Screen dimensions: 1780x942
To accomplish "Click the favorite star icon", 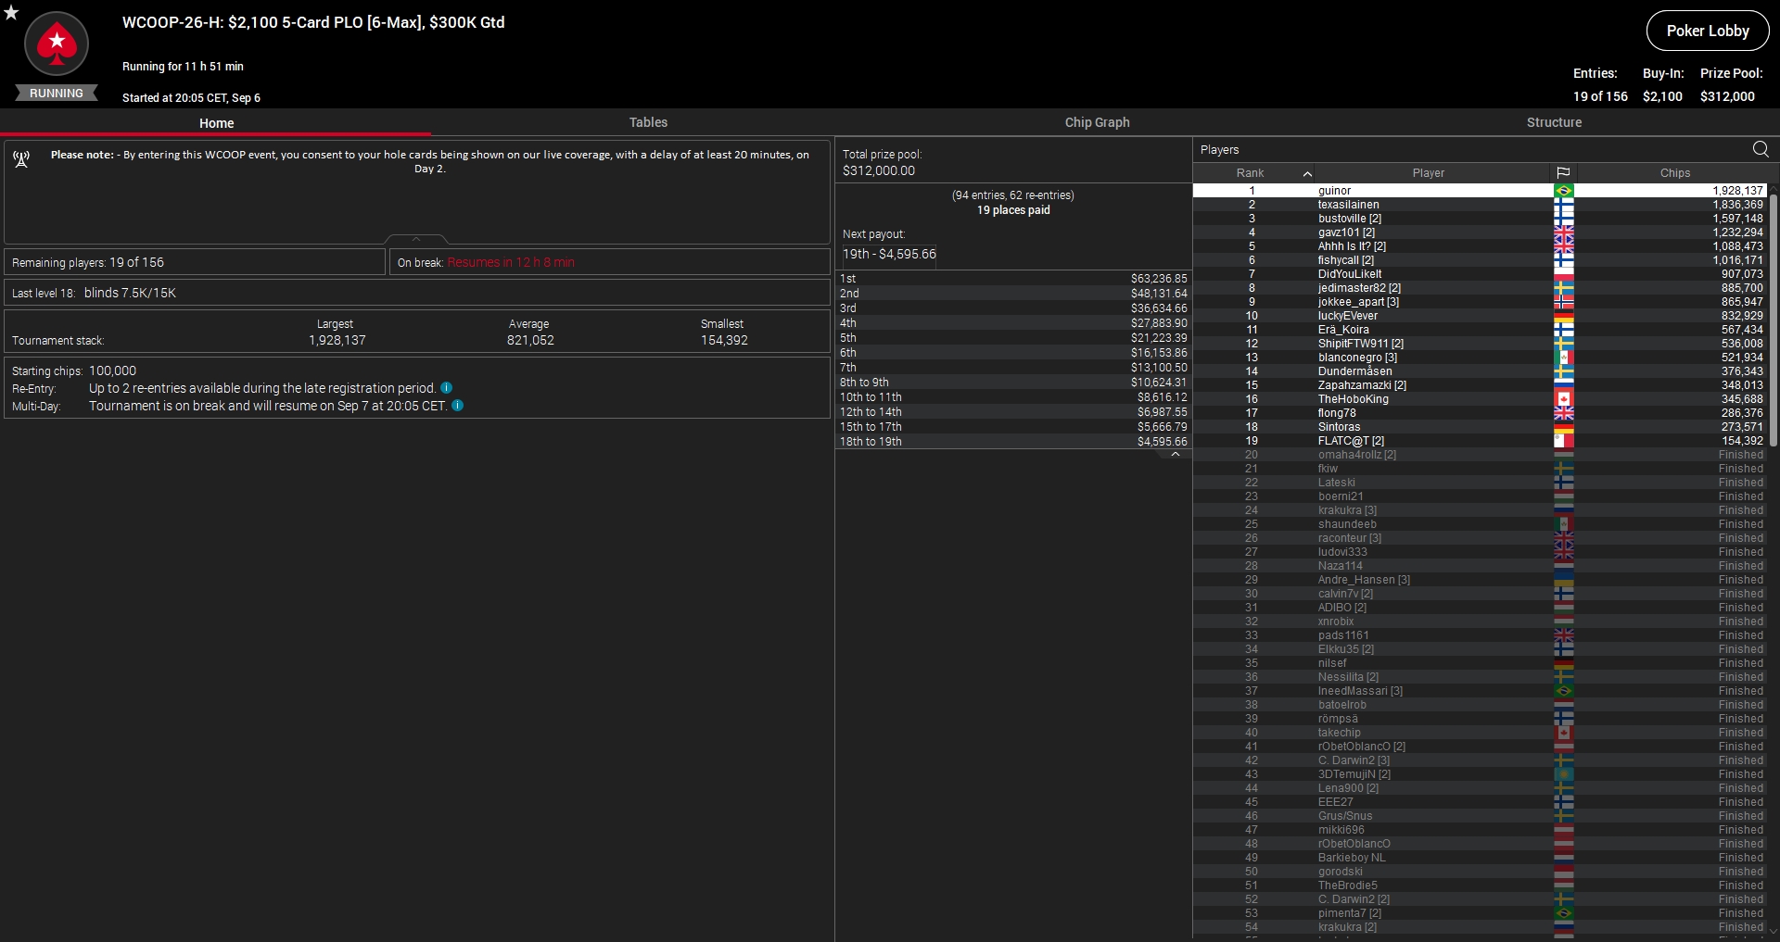I will 11,12.
